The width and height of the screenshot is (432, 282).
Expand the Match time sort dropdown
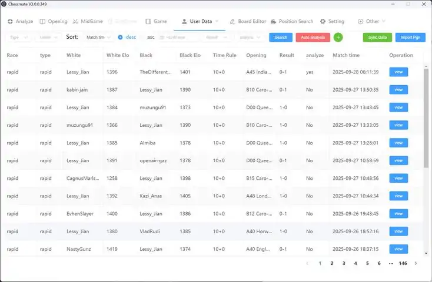point(97,37)
